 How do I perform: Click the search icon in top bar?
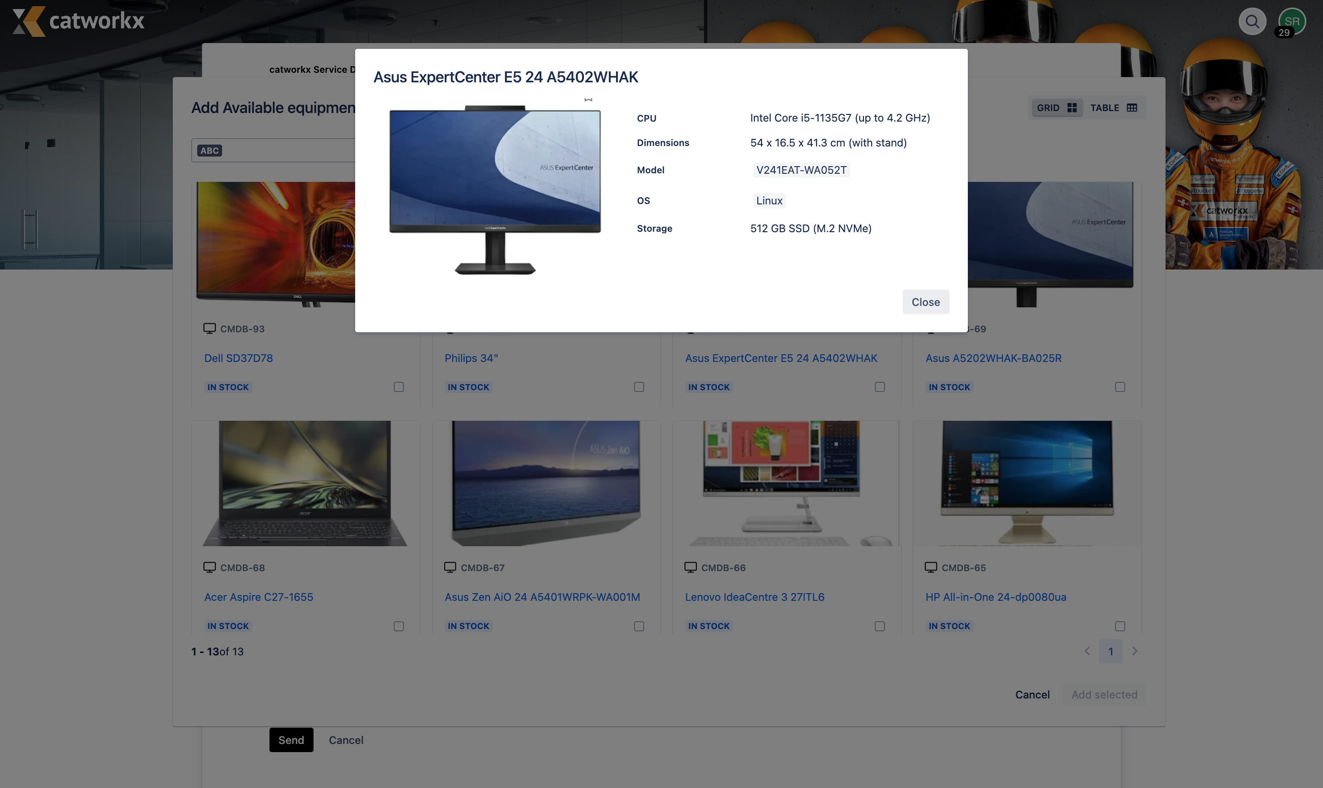point(1254,21)
